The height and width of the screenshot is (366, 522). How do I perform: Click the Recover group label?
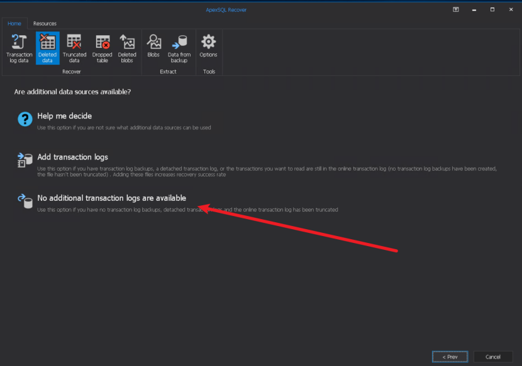coord(71,72)
